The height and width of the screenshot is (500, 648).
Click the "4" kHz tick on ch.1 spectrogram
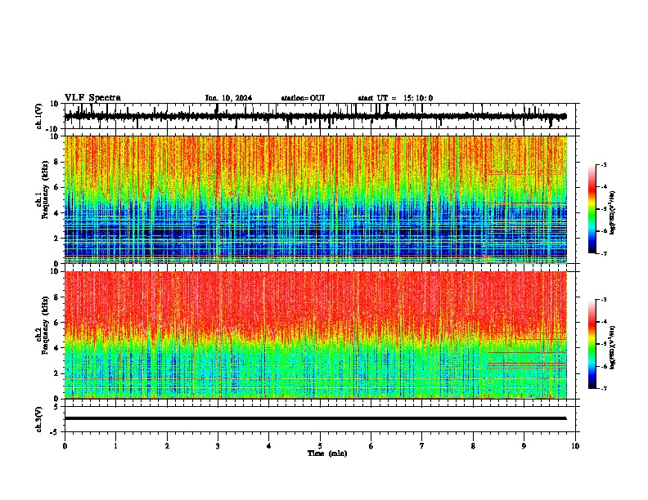tap(57, 213)
